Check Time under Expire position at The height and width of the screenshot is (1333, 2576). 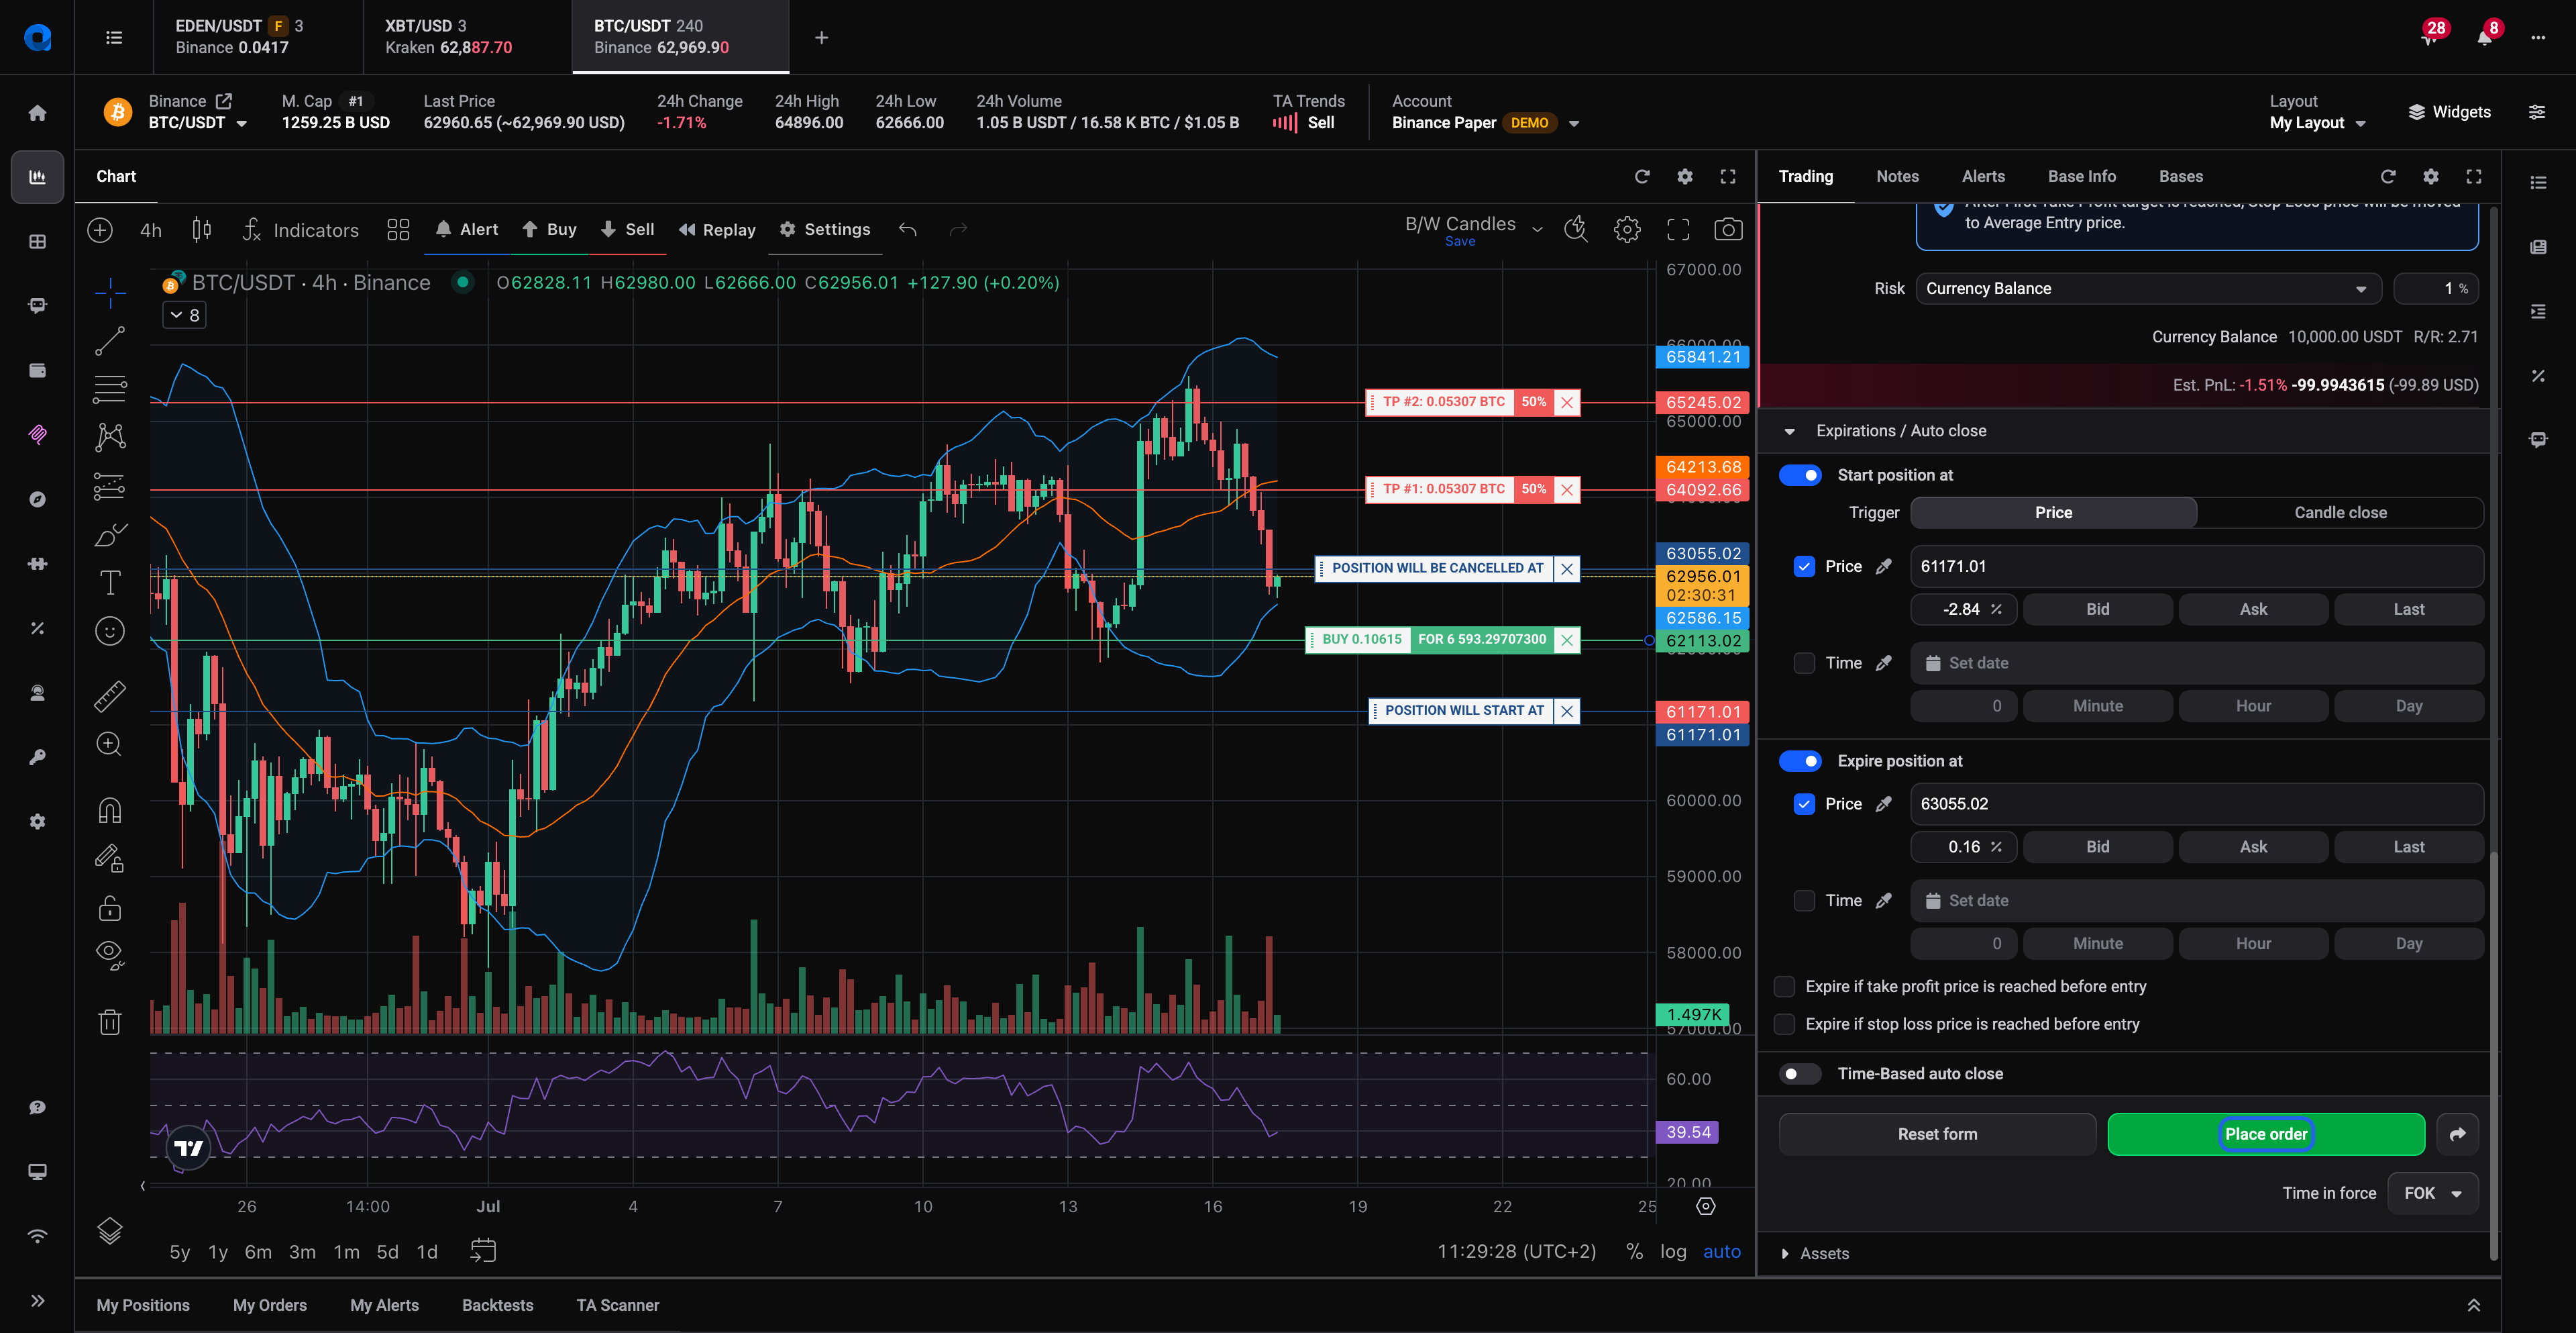click(1804, 901)
